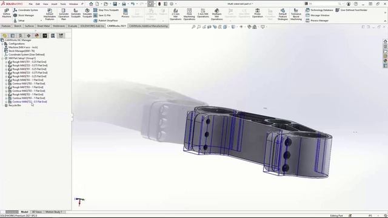Click the Undo icon

(x=133, y=4)
